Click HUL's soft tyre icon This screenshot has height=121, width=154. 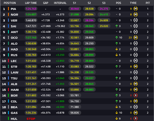tap(136, 118)
